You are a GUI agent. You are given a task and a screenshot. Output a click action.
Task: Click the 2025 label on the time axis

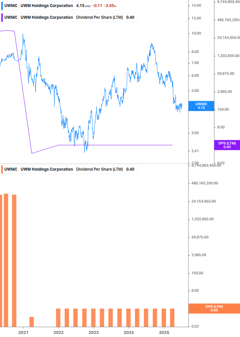pos(164,333)
